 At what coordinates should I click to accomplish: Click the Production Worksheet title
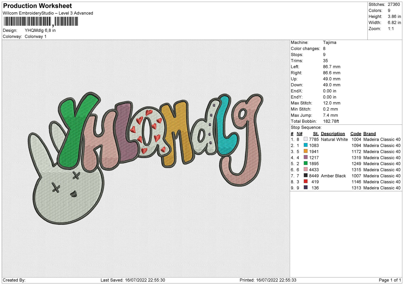[37, 6]
